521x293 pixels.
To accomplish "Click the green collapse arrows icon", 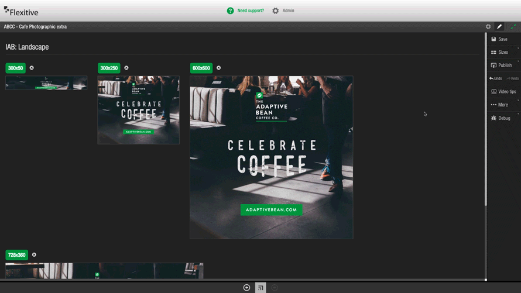I will [513, 26].
